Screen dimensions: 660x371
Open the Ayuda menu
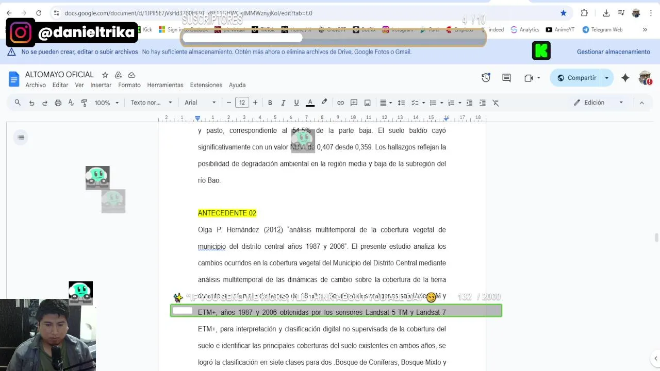(x=237, y=85)
